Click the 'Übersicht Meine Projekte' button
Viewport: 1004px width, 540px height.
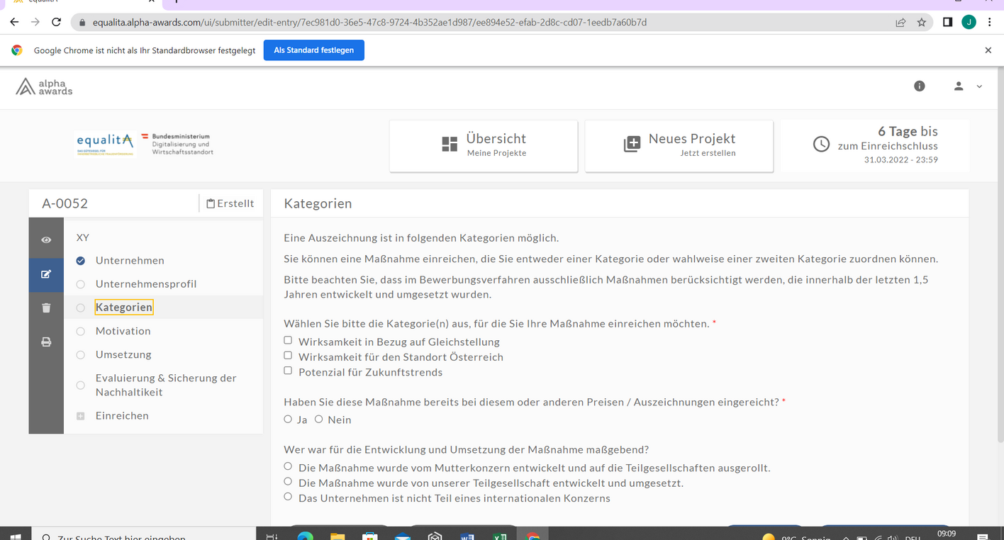pyautogui.click(x=483, y=145)
